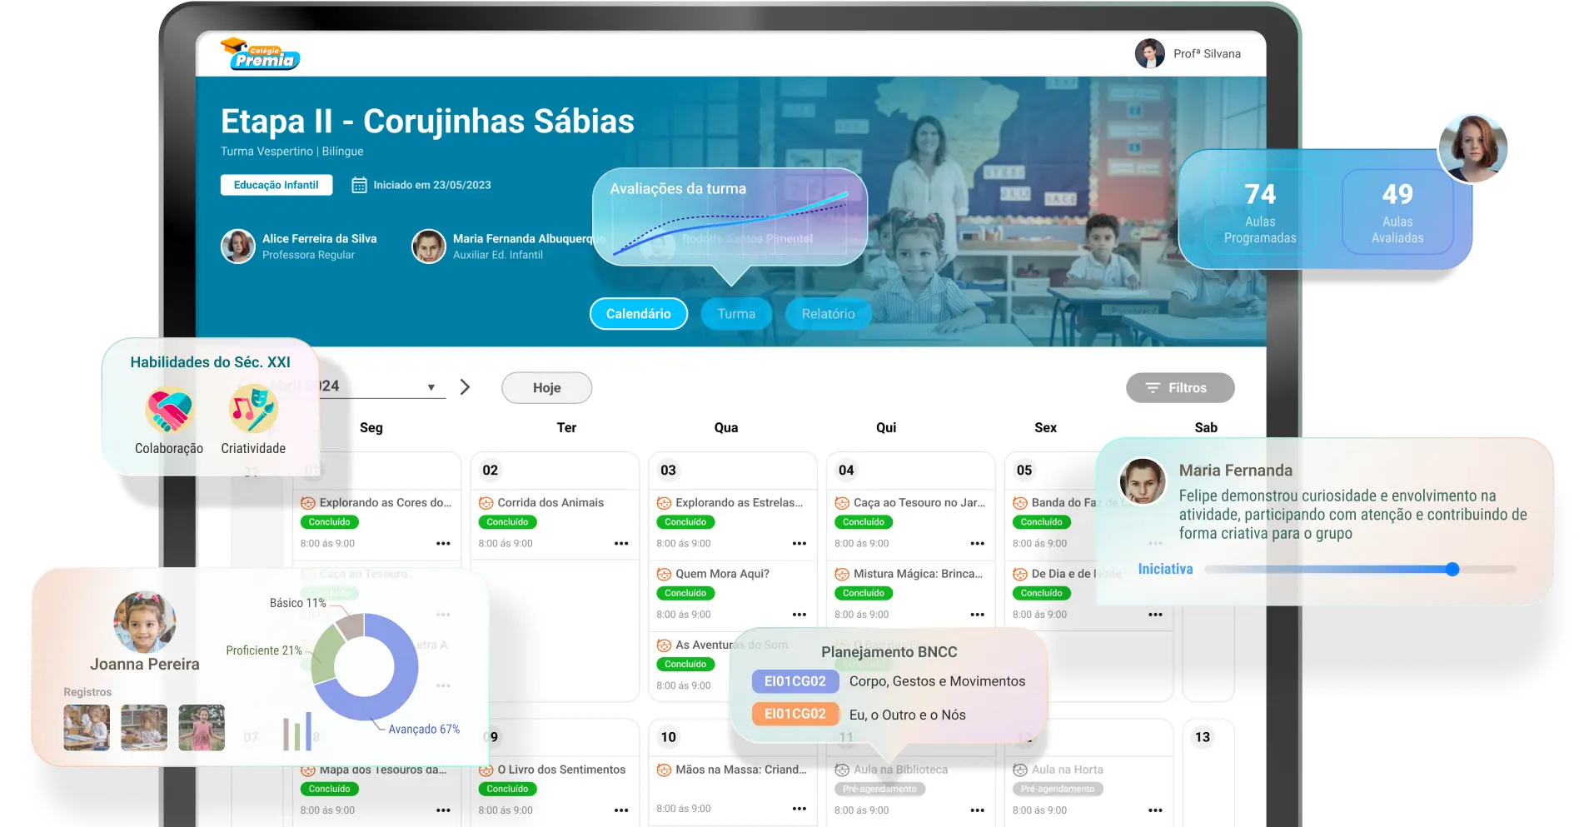Open lesson Explorando as Estrelas
This screenshot has height=827, width=1579.
pyautogui.click(x=740, y=503)
